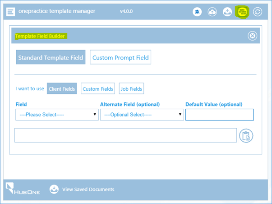Select Standard Template Field
Viewport: 272px width, 204px height.
click(x=51, y=57)
